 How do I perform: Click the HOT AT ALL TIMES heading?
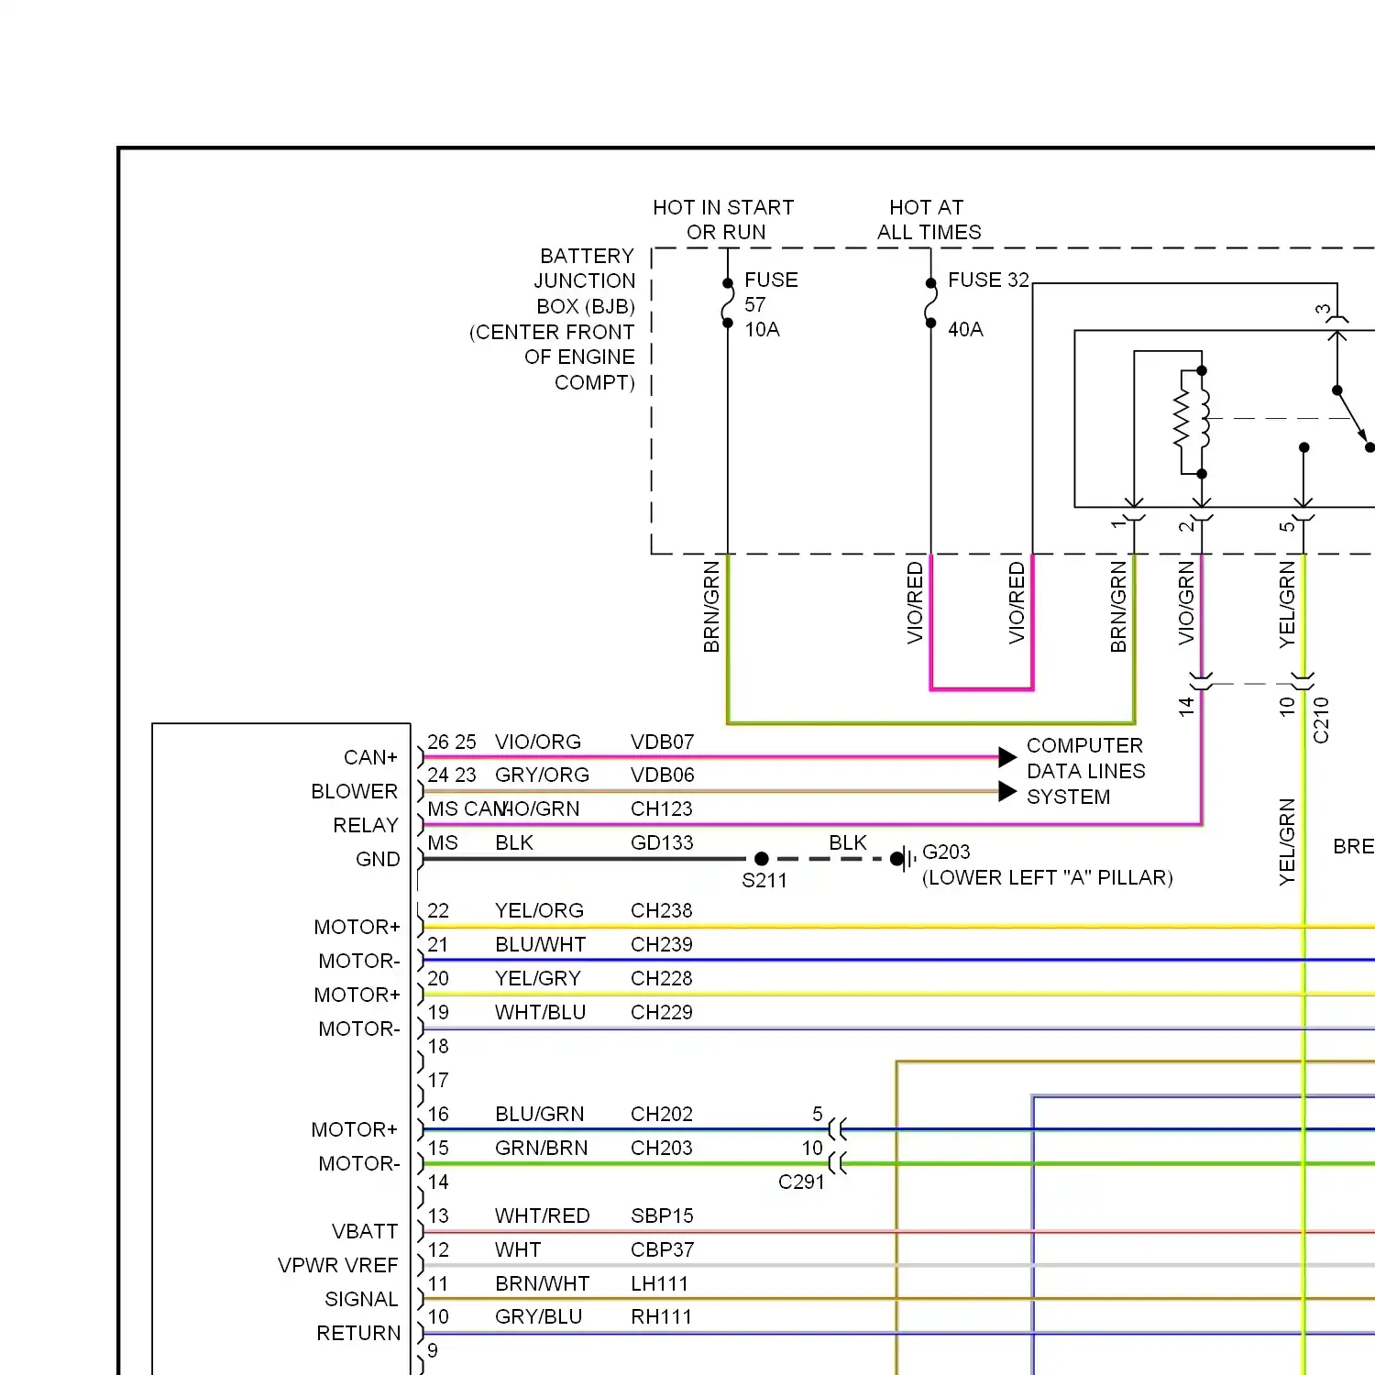click(928, 220)
